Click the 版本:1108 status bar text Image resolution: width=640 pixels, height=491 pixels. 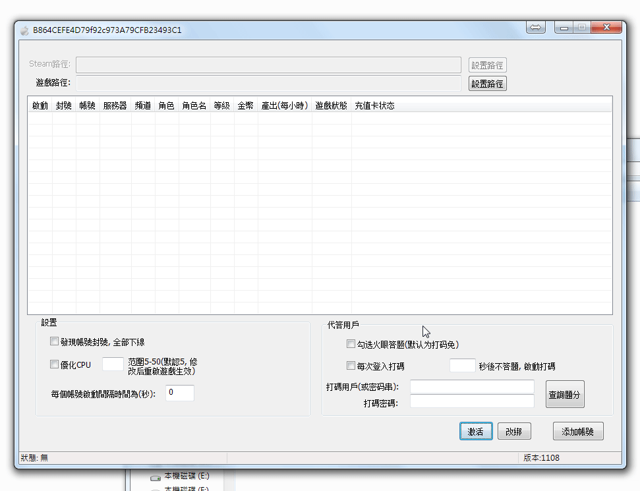point(541,458)
